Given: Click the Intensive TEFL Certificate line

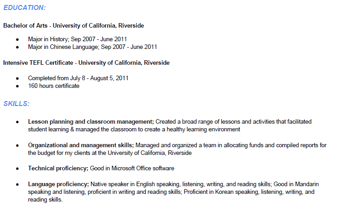Looking at the screenshot, I should [x=86, y=63].
